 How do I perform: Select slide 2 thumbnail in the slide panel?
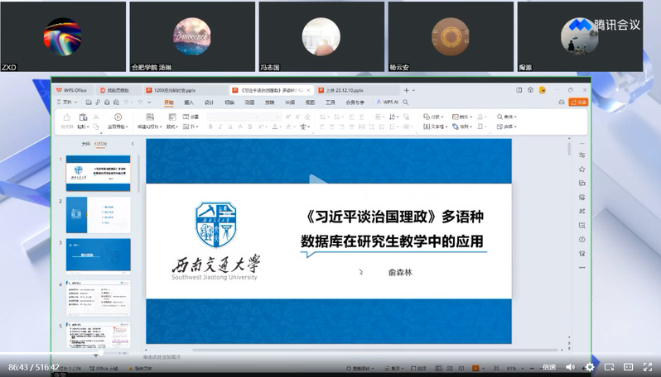click(99, 215)
